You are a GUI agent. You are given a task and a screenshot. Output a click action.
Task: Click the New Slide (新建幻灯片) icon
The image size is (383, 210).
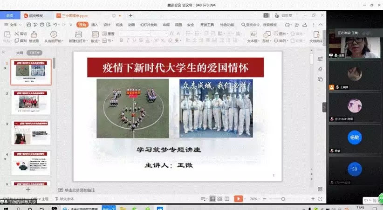pyautogui.click(x=78, y=34)
